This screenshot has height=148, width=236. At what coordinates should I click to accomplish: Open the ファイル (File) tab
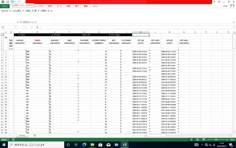(5, 6)
